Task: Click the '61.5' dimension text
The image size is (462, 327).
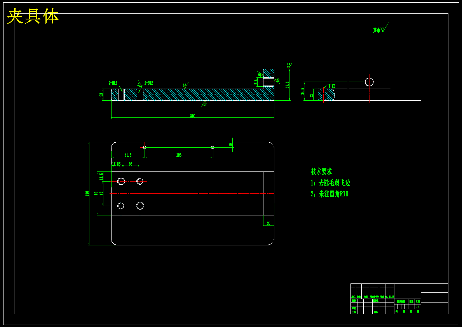Action: (x=128, y=155)
